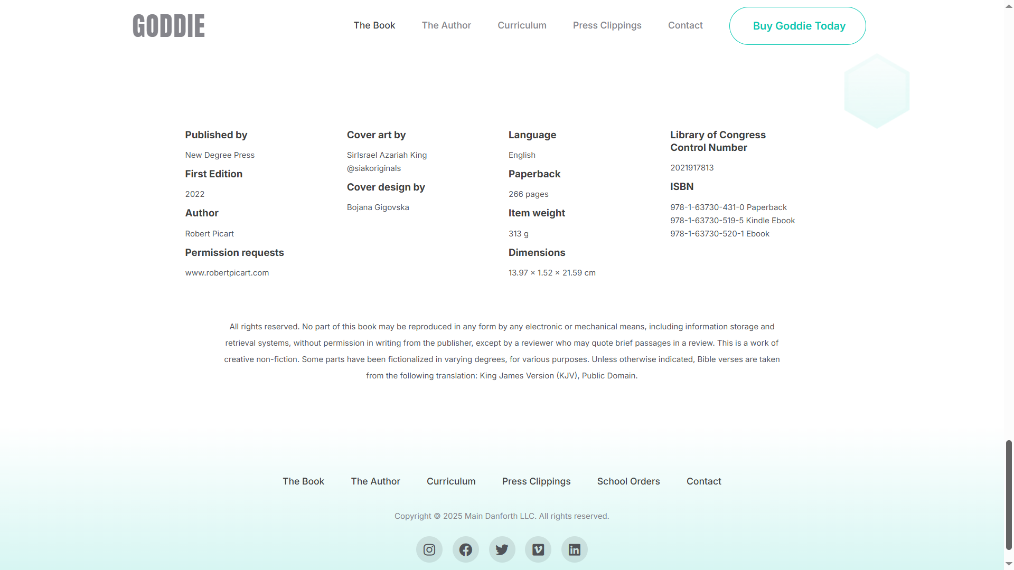Click the Robert Picart author name
Image resolution: width=1014 pixels, height=570 pixels.
(x=209, y=234)
